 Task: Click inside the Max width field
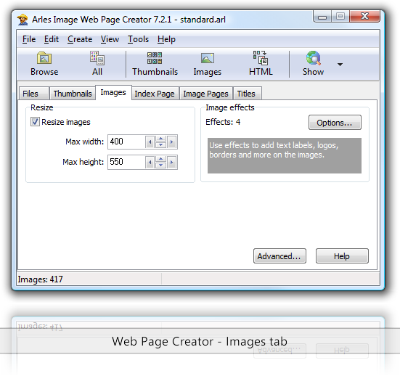coord(126,142)
